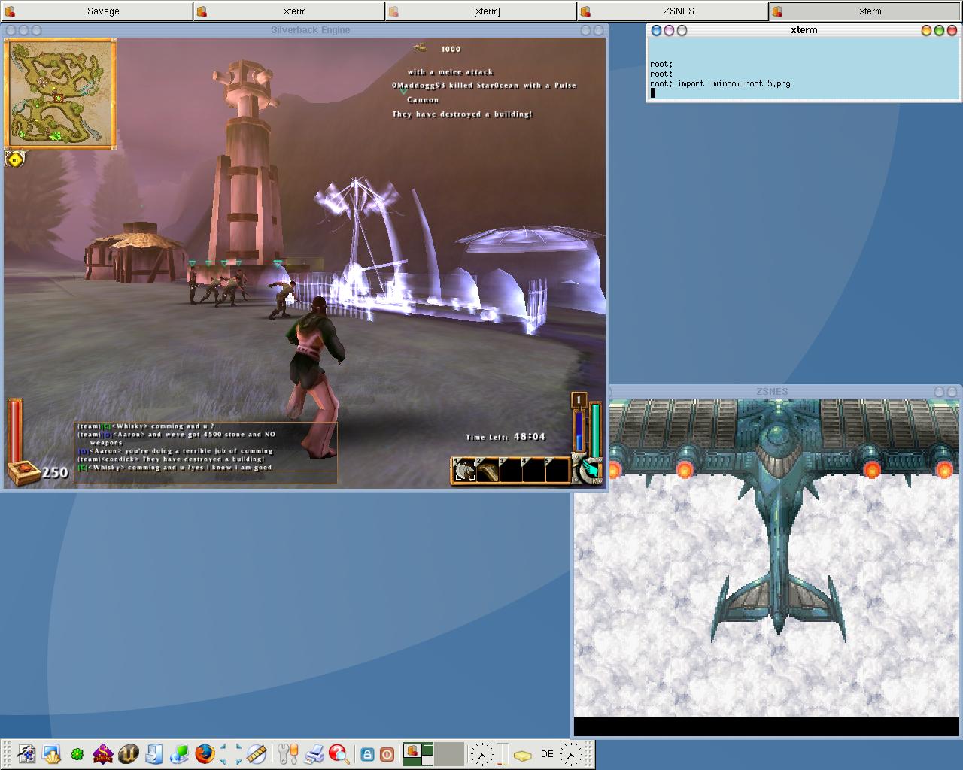Select empty inventory slot 3 in Savage
963x770 pixels.
(511, 470)
